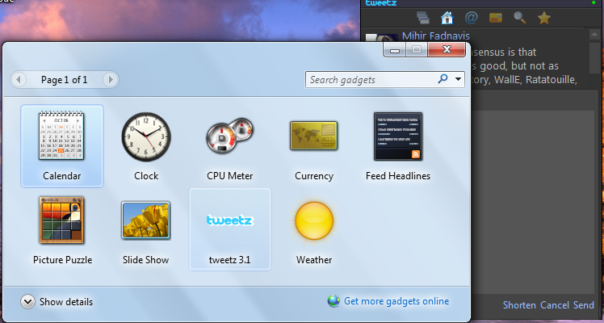Open tweetz mentions with the @ icon
604x323 pixels.
click(x=471, y=18)
